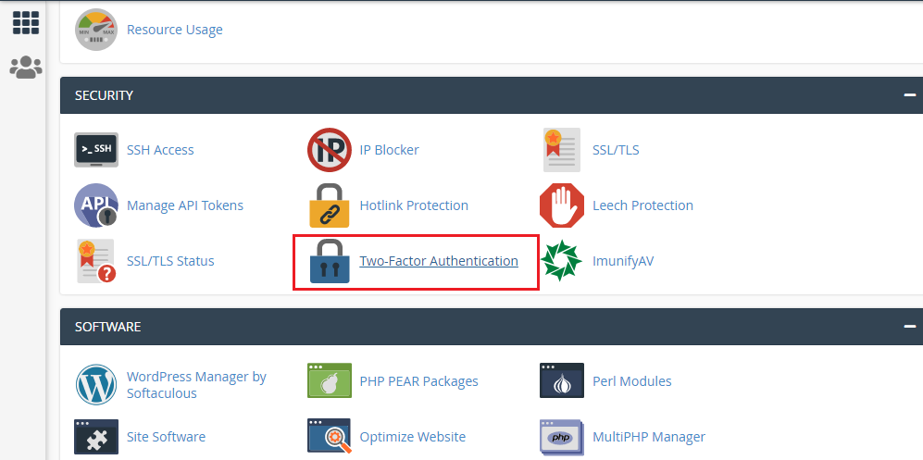This screenshot has width=923, height=460.
Task: Open MultiPHP Manager link
Action: tap(649, 437)
